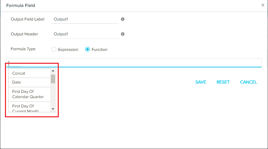Viewport: 268px width, 149px height.
Task: Click the Output Field Label text box
Action: 85,19
